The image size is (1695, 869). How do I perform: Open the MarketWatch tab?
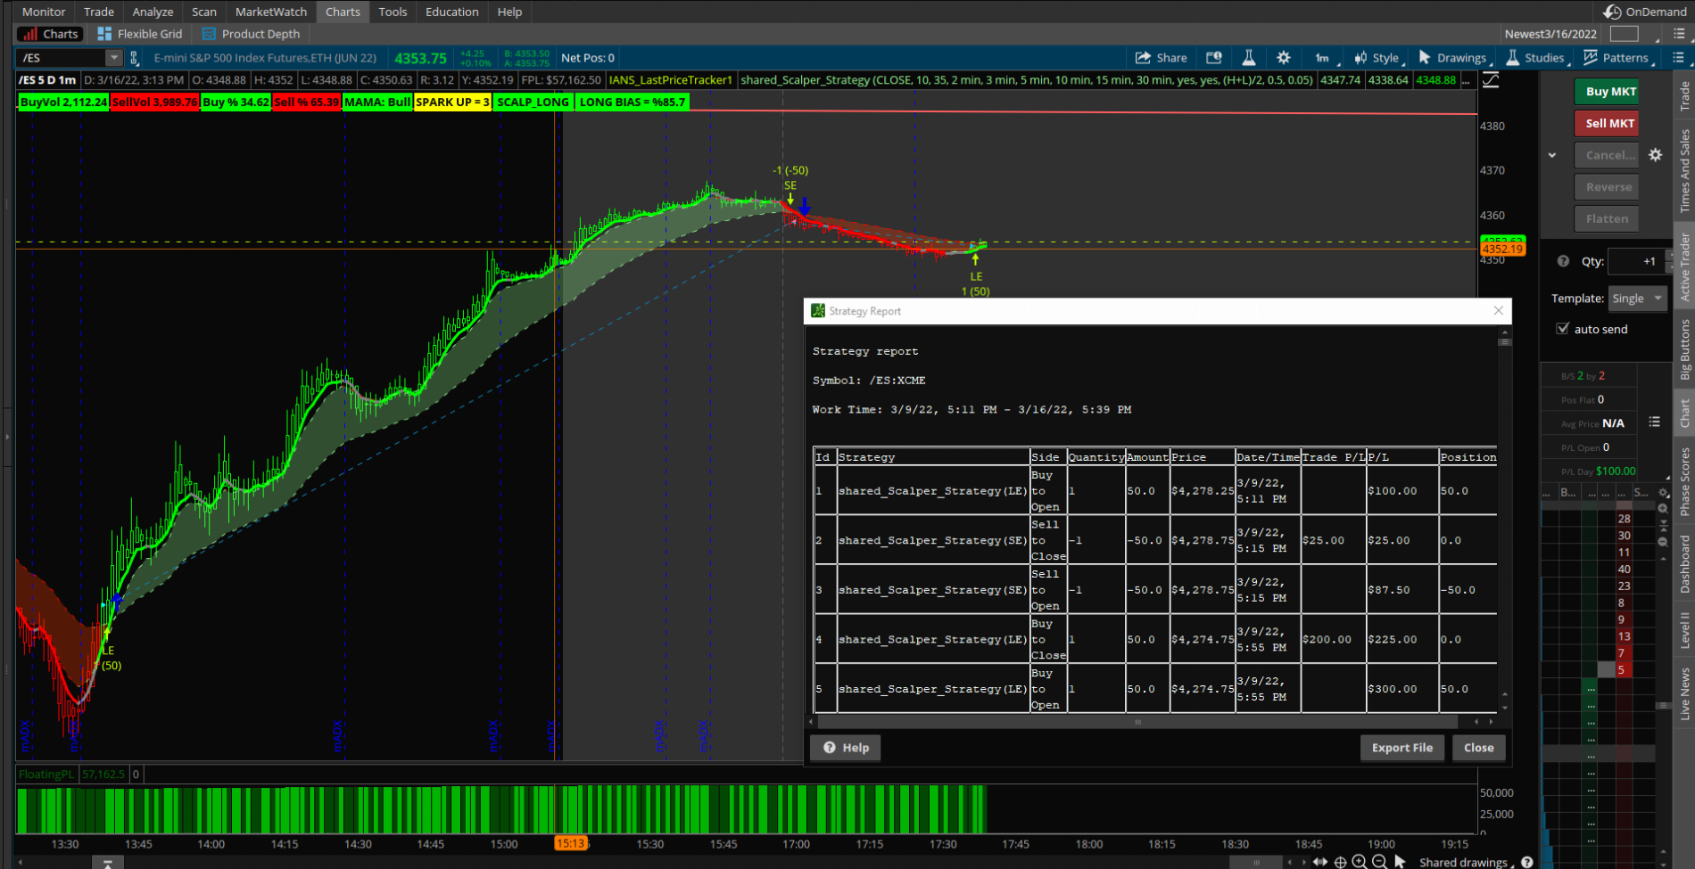[271, 12]
